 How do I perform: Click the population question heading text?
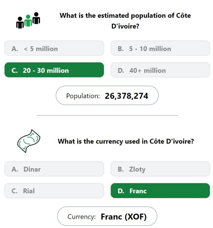coord(125,21)
